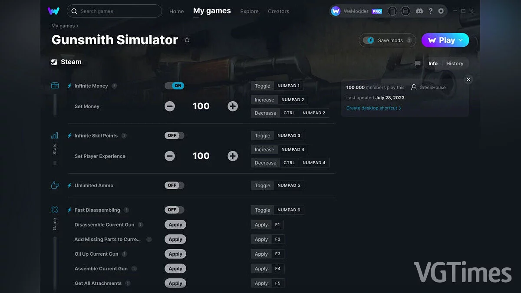Enable the Infinite Skill Points toggle
521x293 pixels.
click(x=175, y=135)
